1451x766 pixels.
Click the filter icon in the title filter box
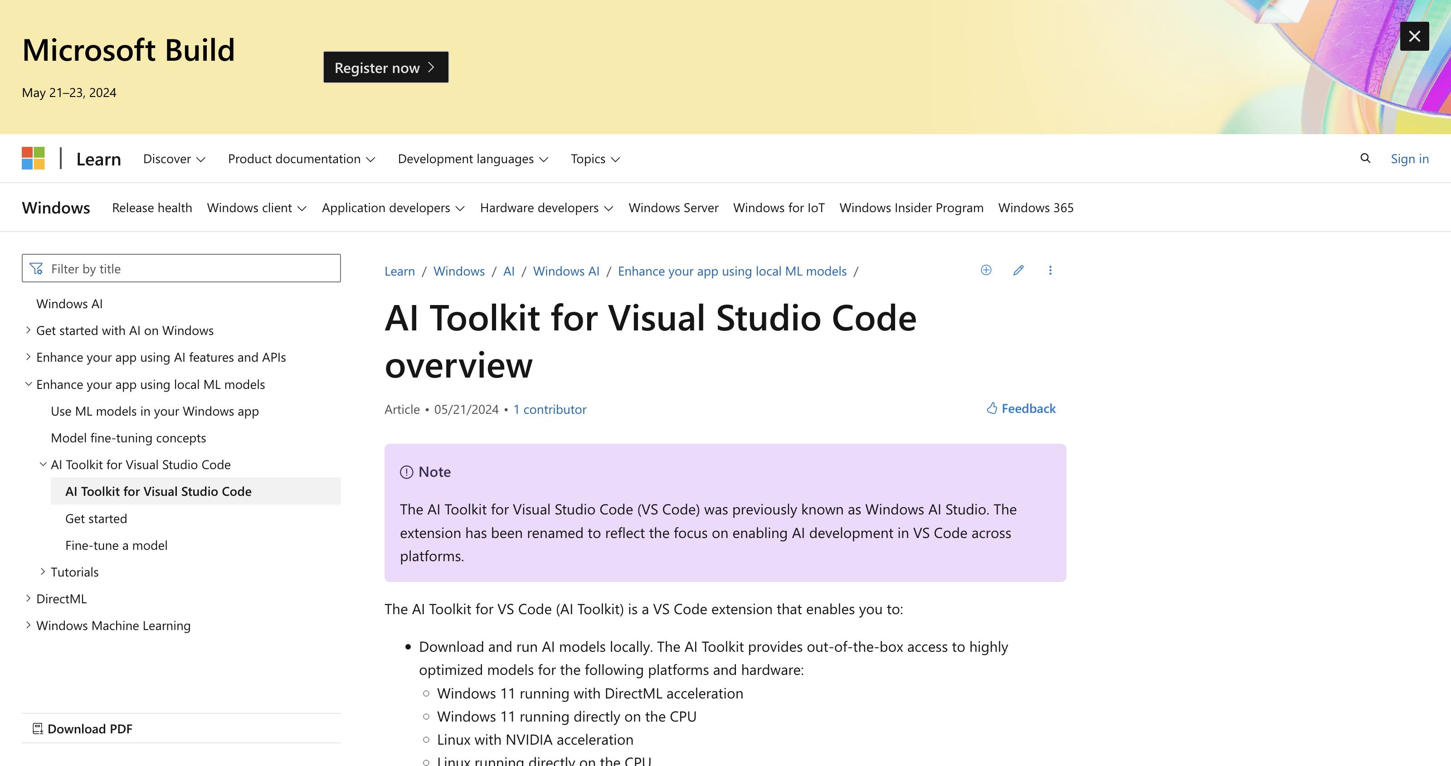(x=37, y=269)
